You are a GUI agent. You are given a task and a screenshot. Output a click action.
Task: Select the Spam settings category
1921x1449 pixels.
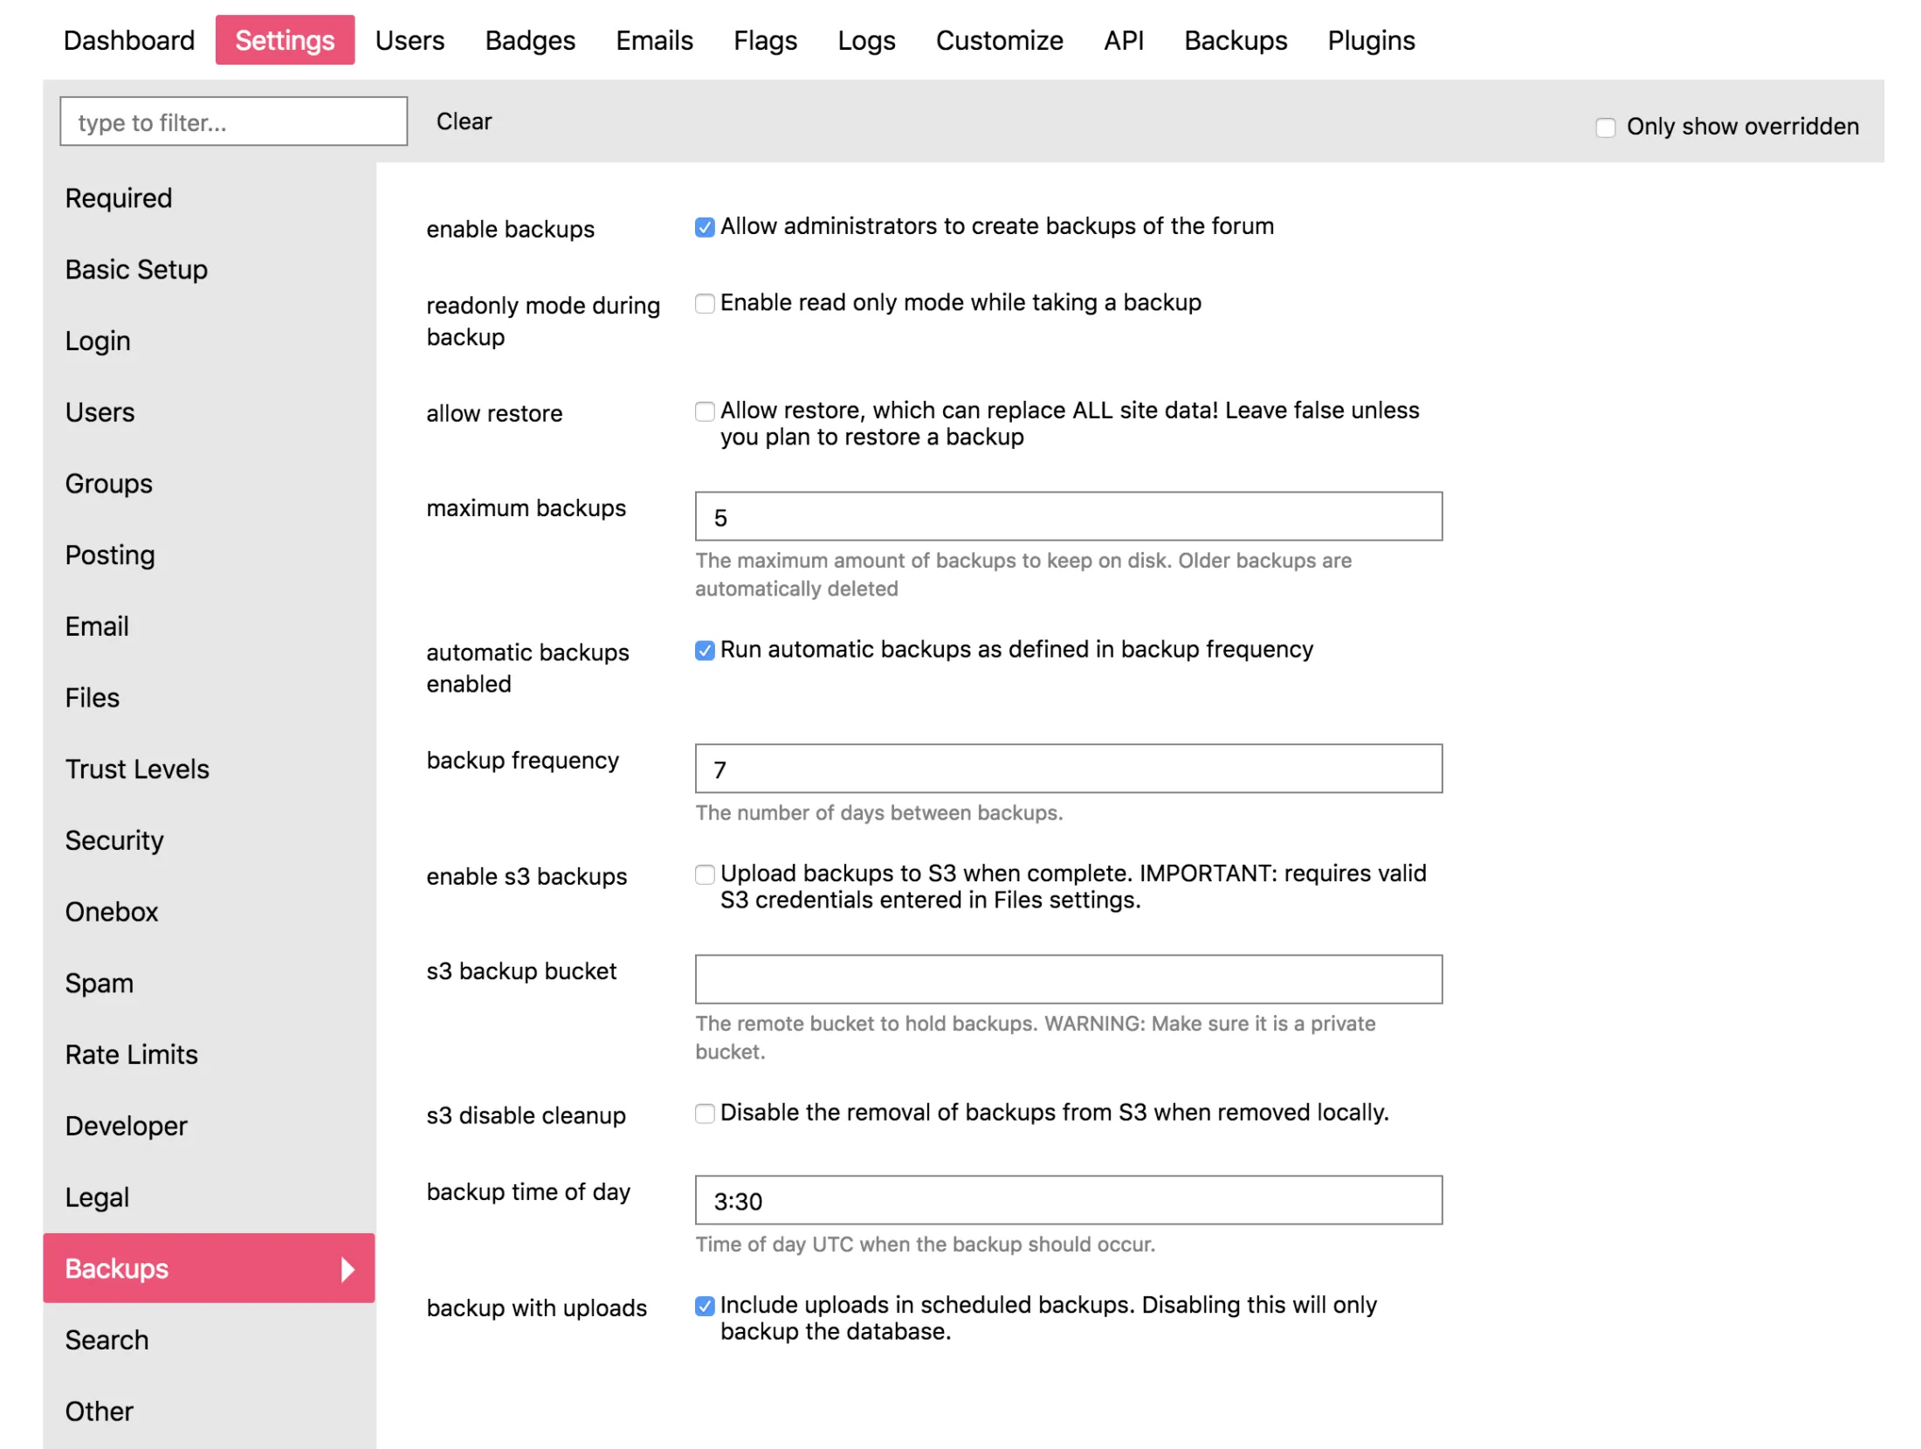[99, 983]
